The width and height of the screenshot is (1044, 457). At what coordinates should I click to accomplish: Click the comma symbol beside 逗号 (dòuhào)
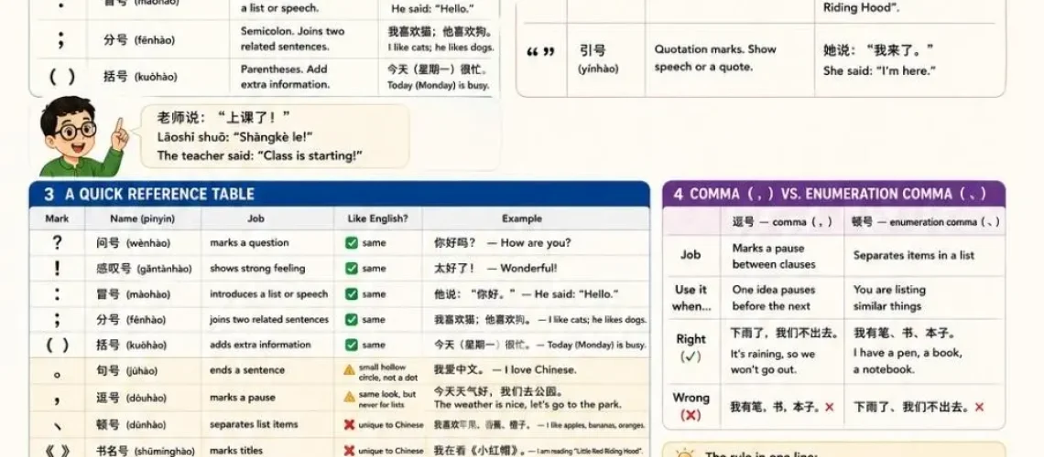[x=58, y=400]
